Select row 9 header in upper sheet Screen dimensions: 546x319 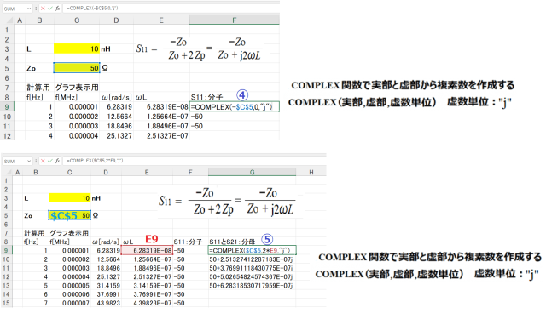click(7, 107)
